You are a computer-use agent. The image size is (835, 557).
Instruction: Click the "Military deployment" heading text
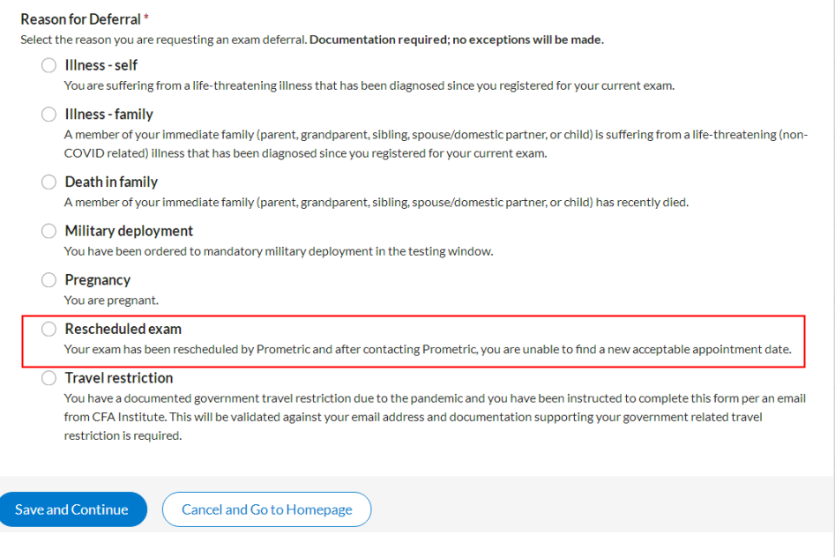(x=129, y=231)
